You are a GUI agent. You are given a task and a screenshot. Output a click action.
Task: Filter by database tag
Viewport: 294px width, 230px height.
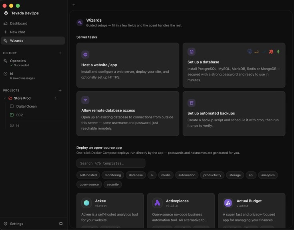(x=136, y=175)
